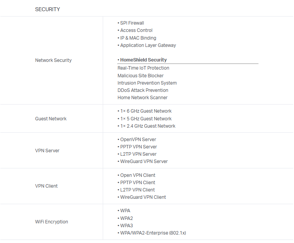Click the VPN Server row label
This screenshot has width=294, height=243.
click(47, 151)
